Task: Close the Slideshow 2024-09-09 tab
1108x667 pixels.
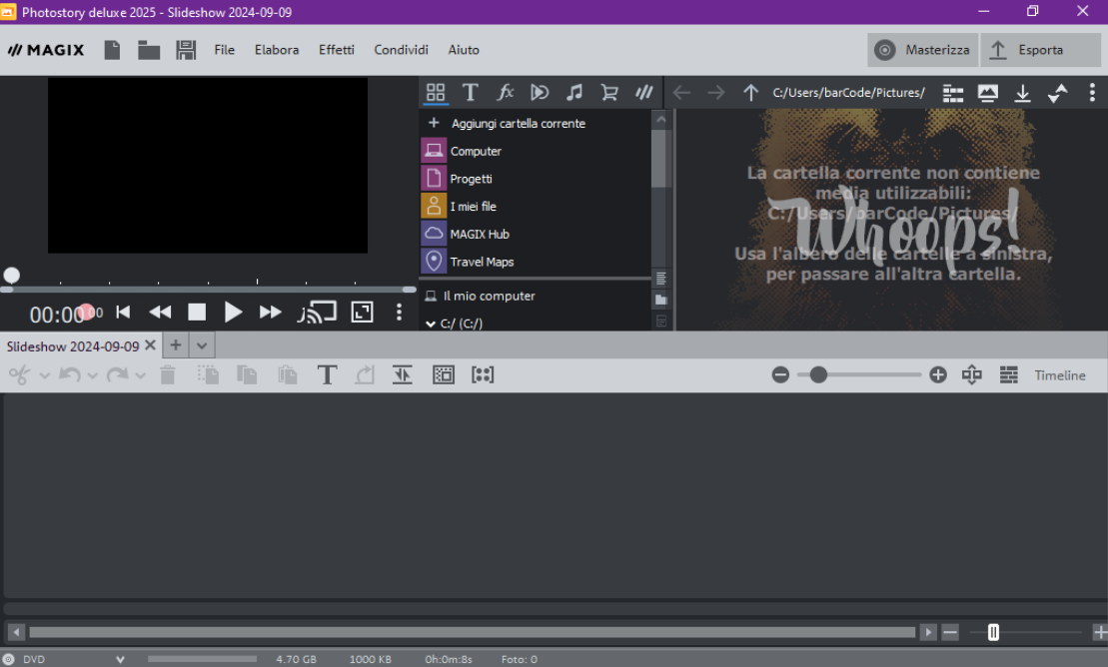Action: 150,345
